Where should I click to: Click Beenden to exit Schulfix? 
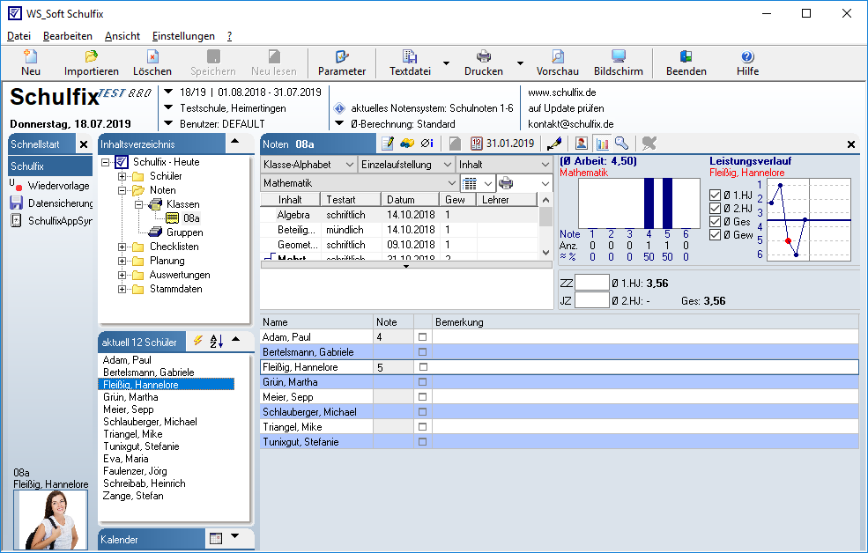[686, 63]
